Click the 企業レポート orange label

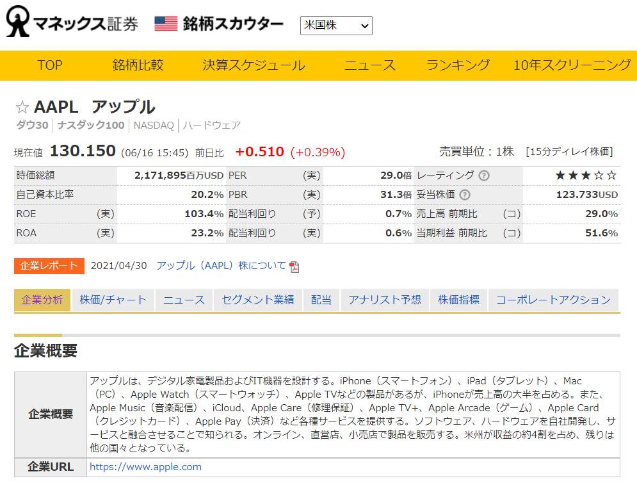click(x=49, y=266)
